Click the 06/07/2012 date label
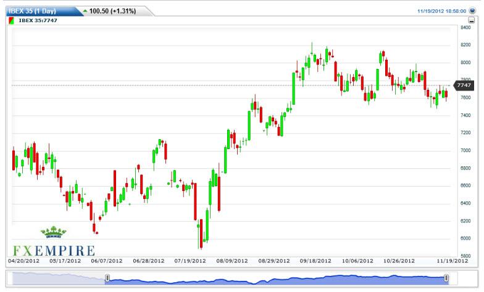Image resolution: width=484 pixels, height=292 pixels. pyautogui.click(x=107, y=261)
